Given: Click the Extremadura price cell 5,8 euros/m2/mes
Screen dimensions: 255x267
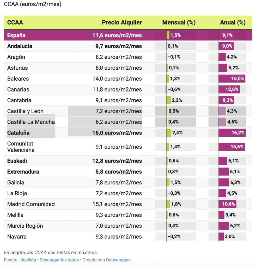Looking at the screenshot, I should click(117, 172).
